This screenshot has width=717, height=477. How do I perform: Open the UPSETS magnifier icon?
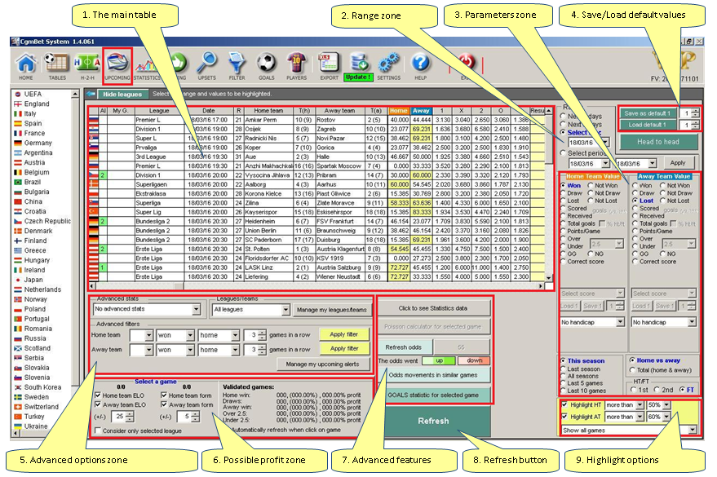click(x=206, y=66)
